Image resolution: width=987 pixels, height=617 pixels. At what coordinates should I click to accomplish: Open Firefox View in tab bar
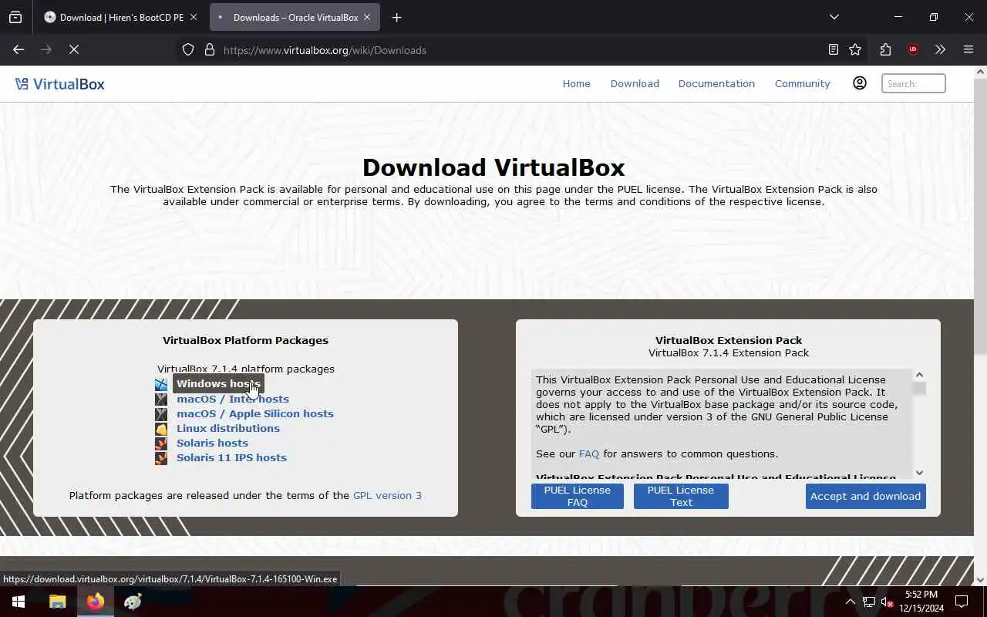pos(15,17)
